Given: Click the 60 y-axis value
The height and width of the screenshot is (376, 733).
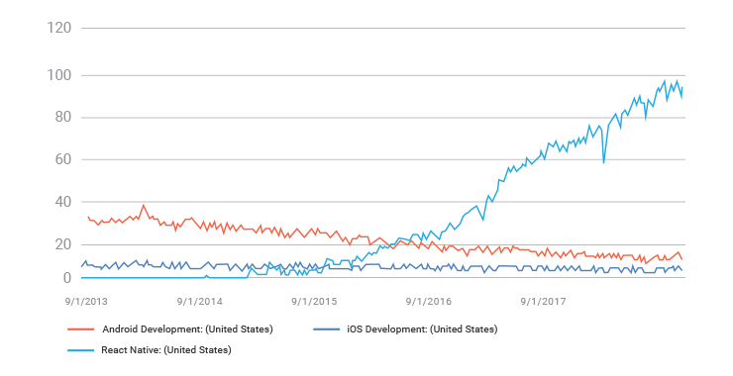Looking at the screenshot, I should [x=63, y=159].
